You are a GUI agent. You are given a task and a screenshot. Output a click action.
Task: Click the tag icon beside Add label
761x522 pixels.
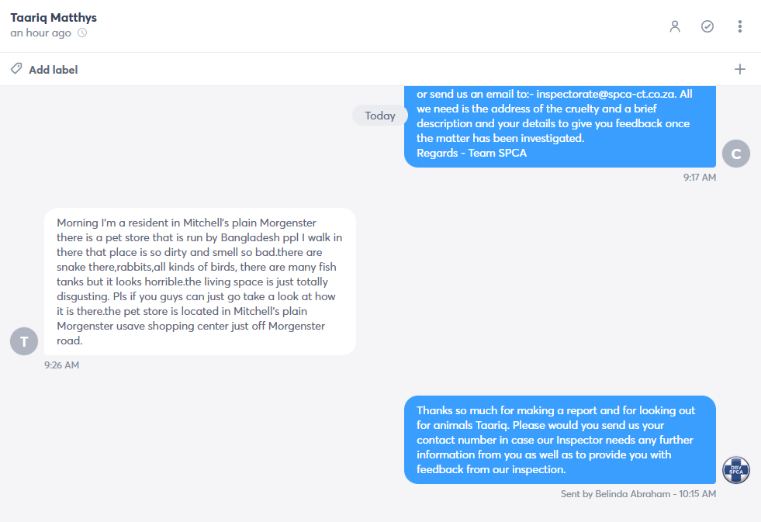[x=16, y=68]
